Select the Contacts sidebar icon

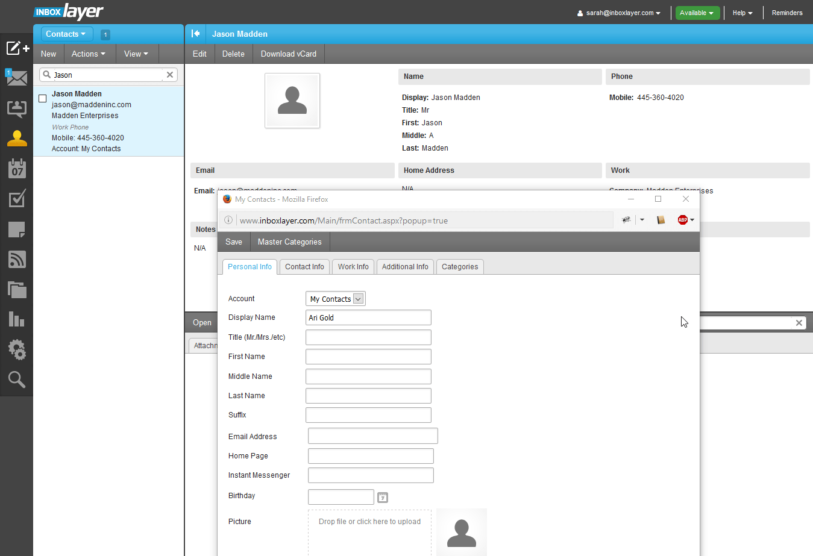pyautogui.click(x=16, y=138)
